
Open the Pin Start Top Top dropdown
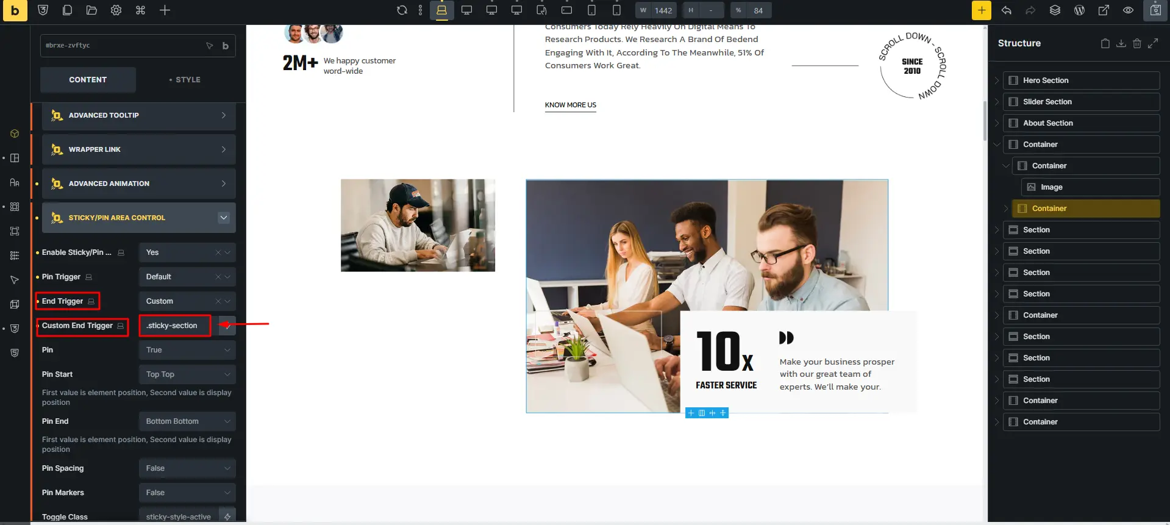click(187, 374)
